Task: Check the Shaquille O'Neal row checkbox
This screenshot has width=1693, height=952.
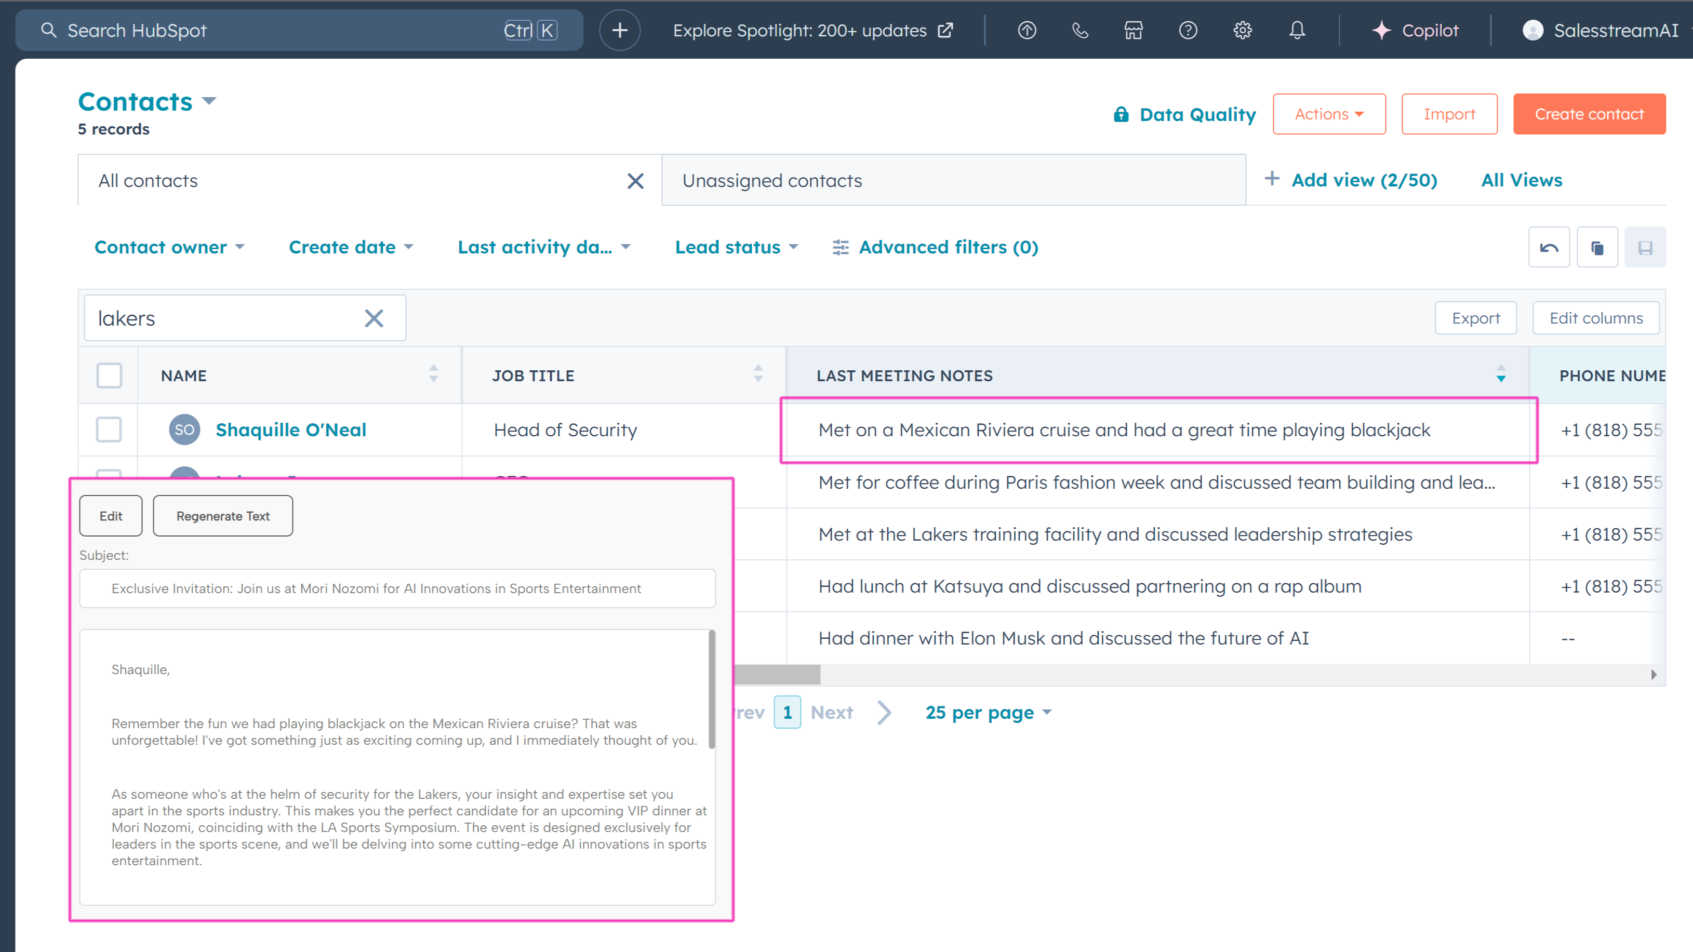Action: (x=109, y=430)
